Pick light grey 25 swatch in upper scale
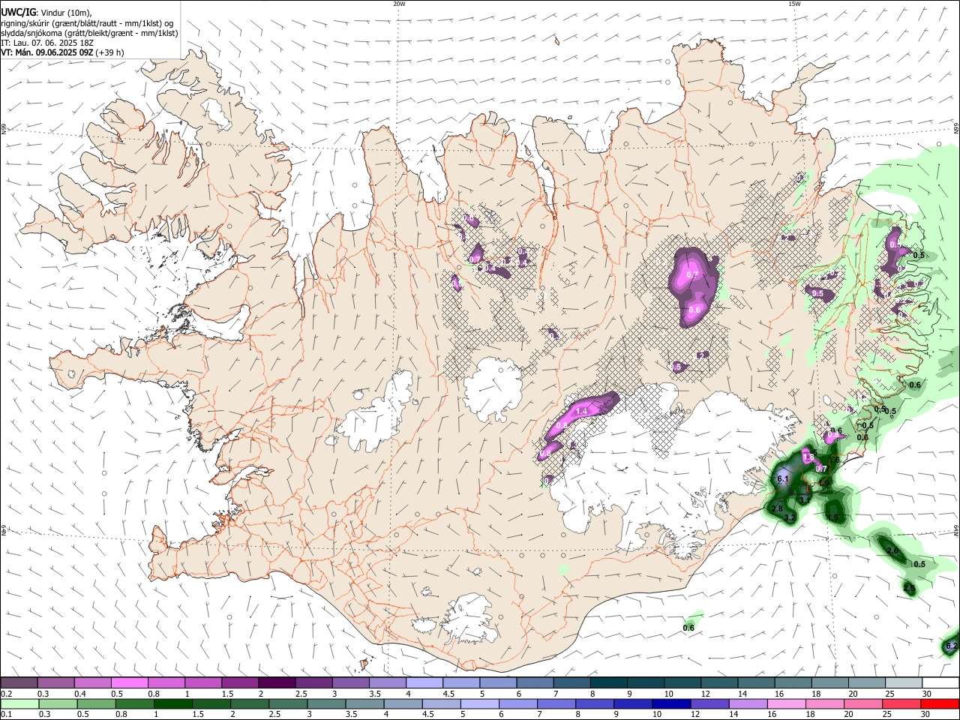 (904, 683)
